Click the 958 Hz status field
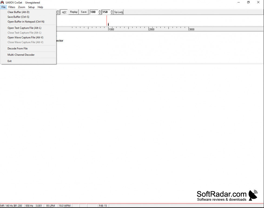This screenshot has width=264, height=208. [29, 206]
